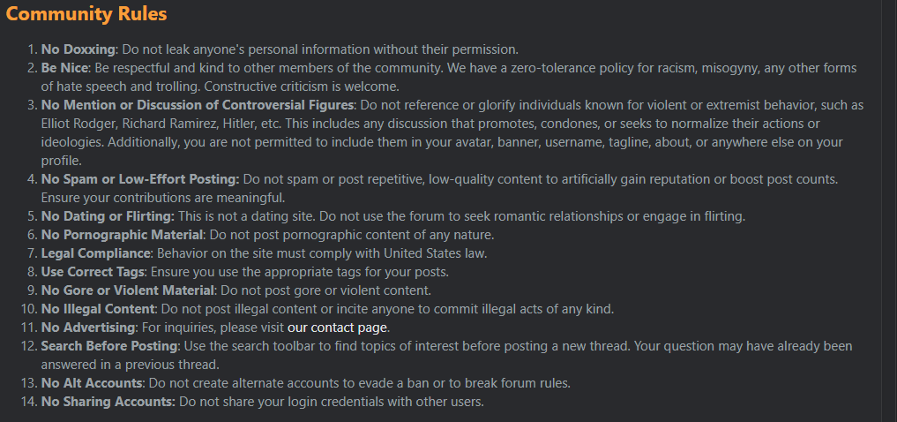Select the "No Alt Accounts" rule title
The width and height of the screenshot is (897, 422).
tap(91, 383)
